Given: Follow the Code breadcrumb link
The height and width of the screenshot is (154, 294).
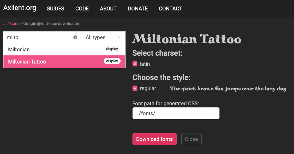Looking at the screenshot, I should (x=15, y=23).
